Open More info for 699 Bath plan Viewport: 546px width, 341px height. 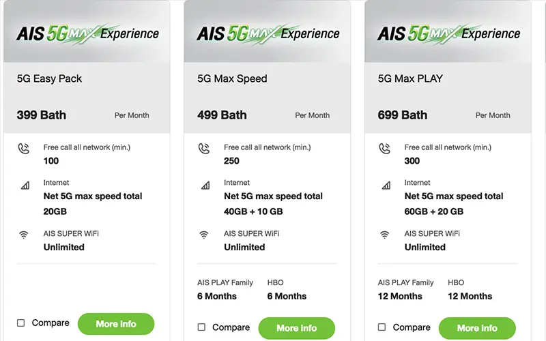tap(477, 328)
